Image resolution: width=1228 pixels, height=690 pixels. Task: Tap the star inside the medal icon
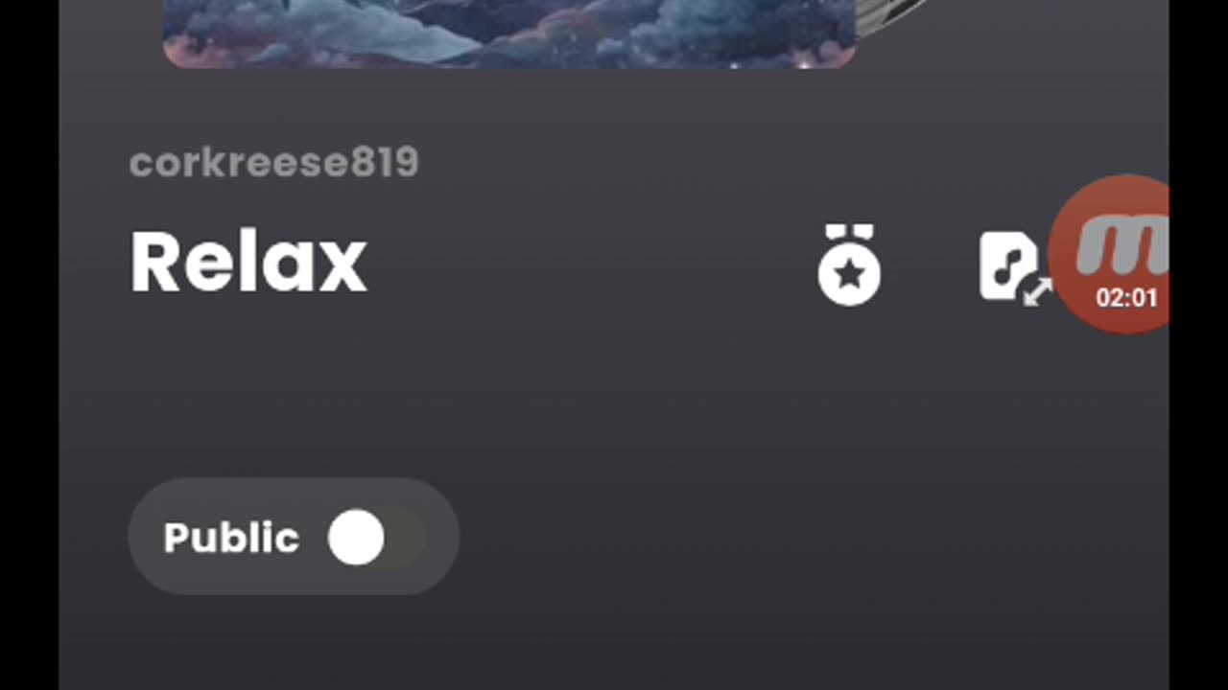[850, 275]
